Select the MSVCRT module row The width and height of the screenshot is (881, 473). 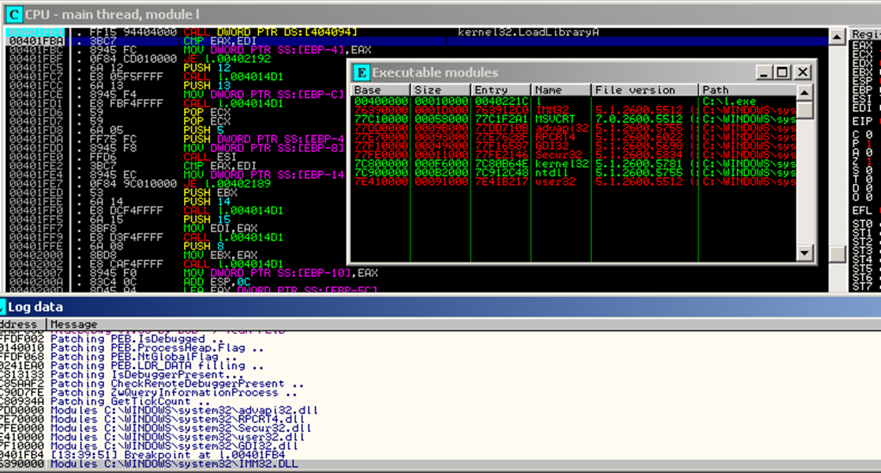[x=559, y=118]
